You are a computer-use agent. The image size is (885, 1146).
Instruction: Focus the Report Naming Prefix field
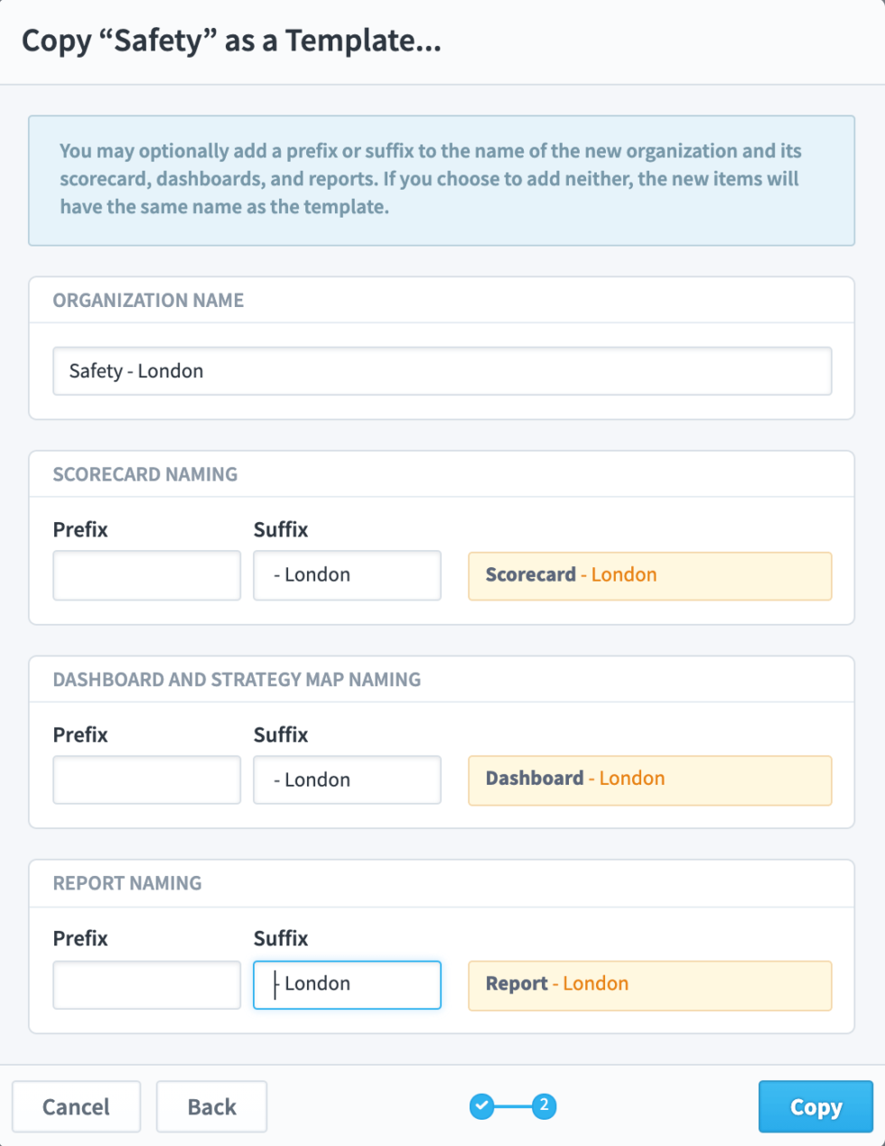[x=146, y=984]
